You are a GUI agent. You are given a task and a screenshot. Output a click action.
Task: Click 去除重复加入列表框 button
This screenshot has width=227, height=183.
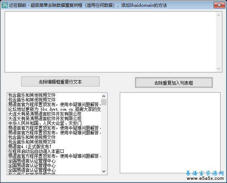point(174,82)
